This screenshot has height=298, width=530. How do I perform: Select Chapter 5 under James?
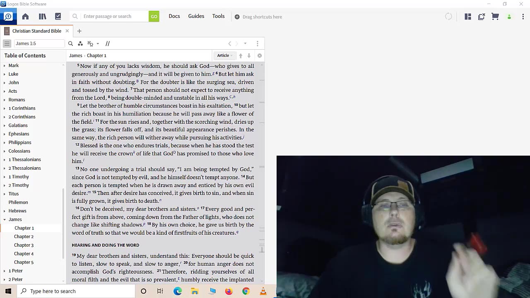(24, 262)
